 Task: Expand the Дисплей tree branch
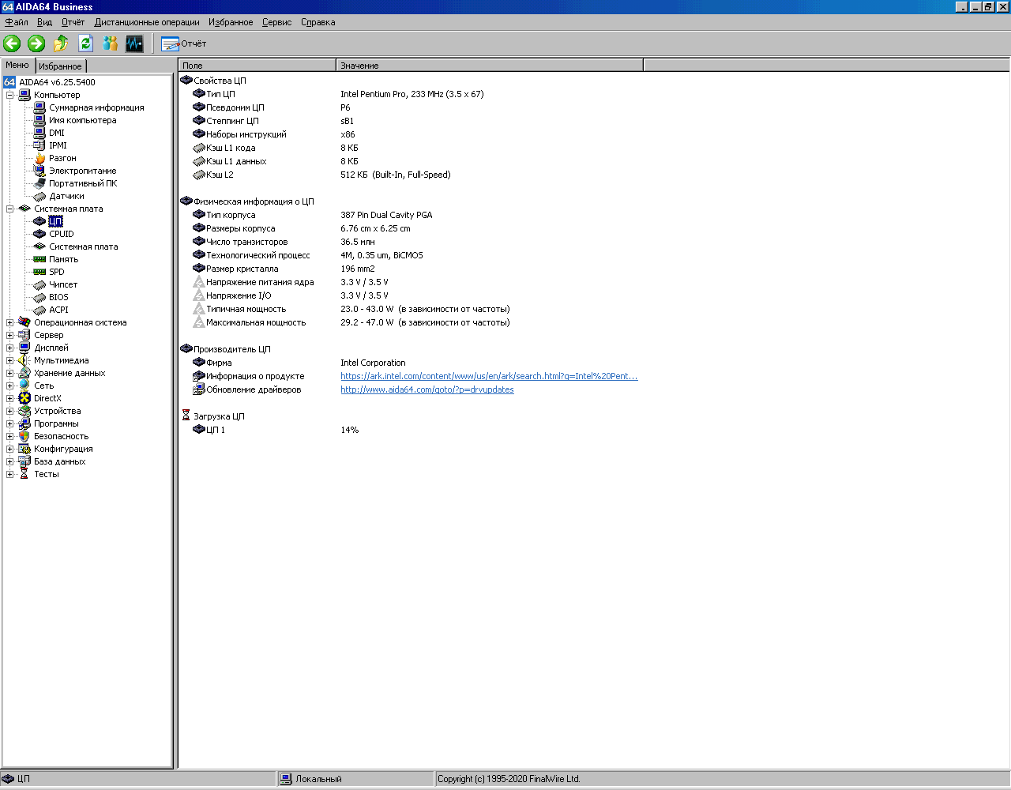tap(10, 348)
